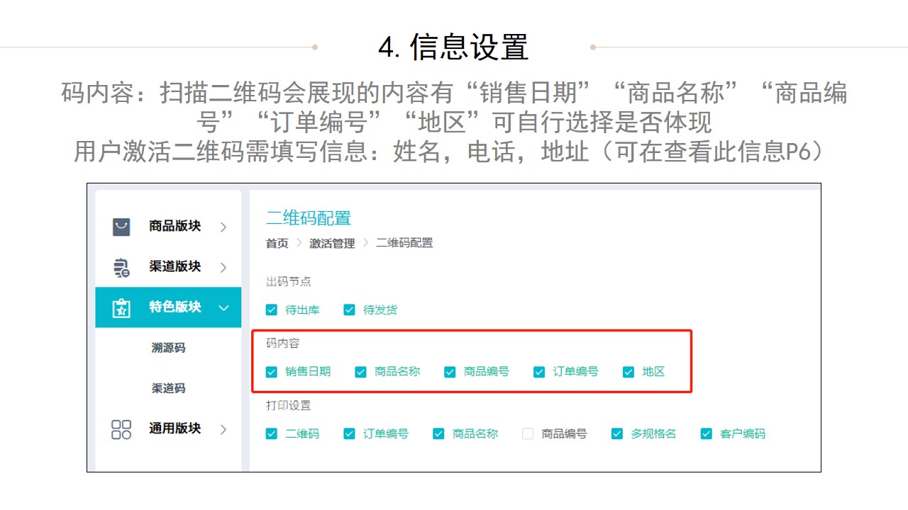
Task: Uncheck 订单编号 under 码内容
Action: point(539,372)
